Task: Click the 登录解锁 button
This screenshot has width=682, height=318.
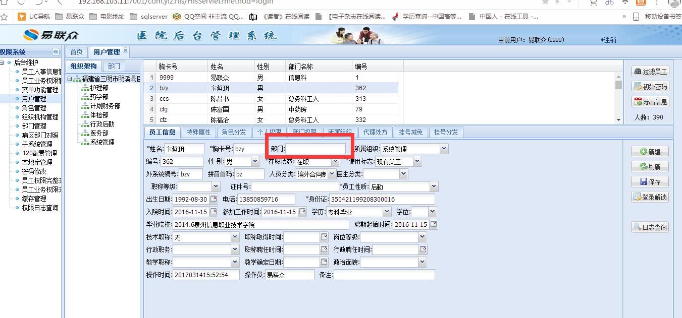Action: pos(650,197)
